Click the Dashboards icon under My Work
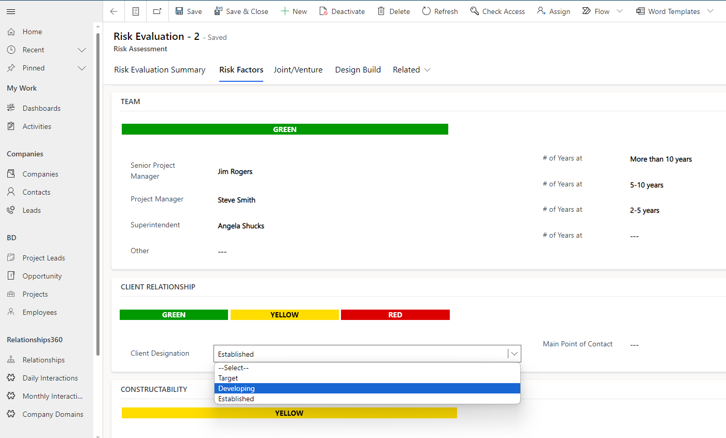This screenshot has width=726, height=438. 11,108
